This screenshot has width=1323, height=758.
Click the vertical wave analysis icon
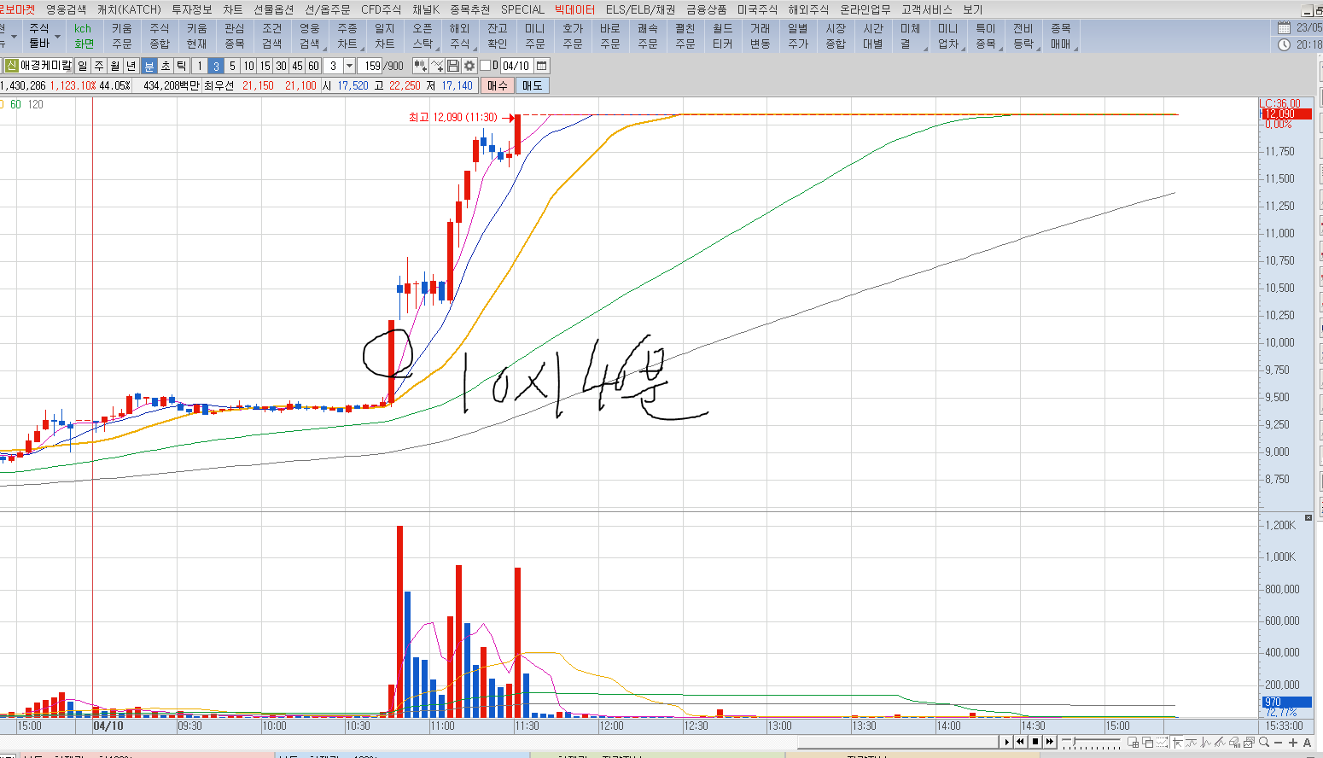(x=1206, y=742)
